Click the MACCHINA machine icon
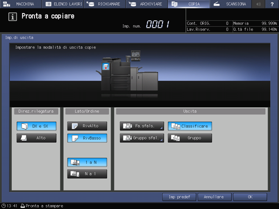Image resolution: width=279 pixels, height=209 pixels. (x=7, y=4)
